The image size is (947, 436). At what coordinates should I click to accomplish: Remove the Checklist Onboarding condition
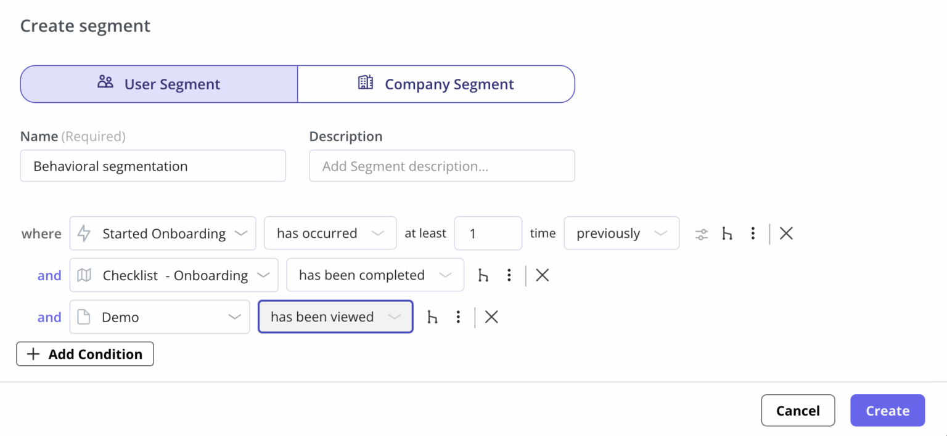[542, 275]
